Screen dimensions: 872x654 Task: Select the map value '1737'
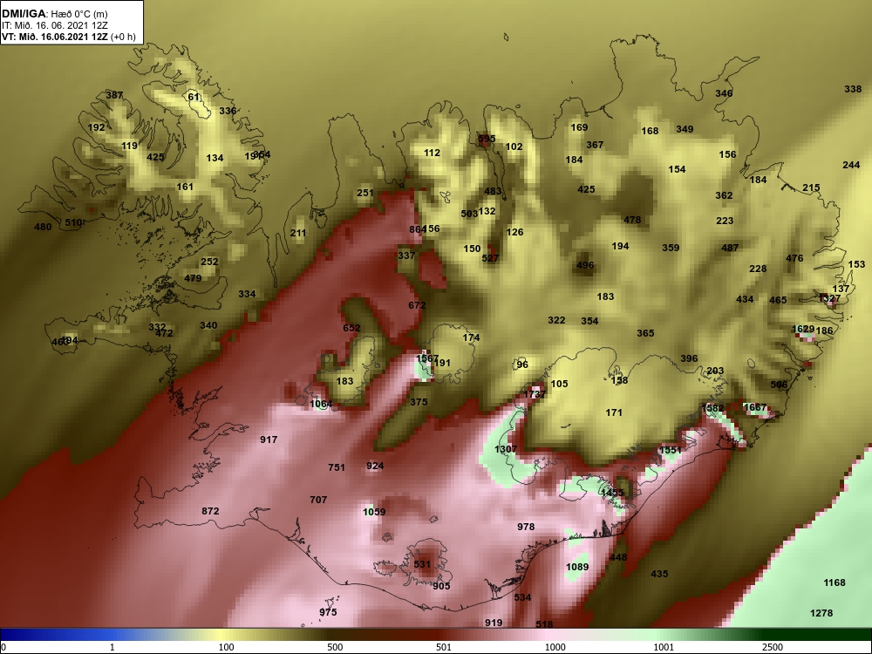pos(535,394)
